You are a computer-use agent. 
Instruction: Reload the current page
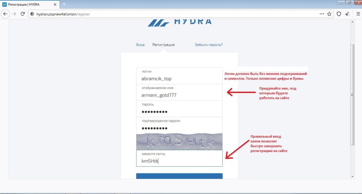(x=23, y=14)
